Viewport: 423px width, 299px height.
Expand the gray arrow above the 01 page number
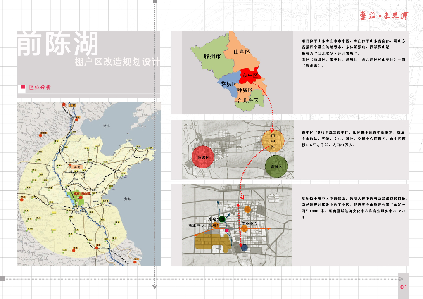click(402, 279)
